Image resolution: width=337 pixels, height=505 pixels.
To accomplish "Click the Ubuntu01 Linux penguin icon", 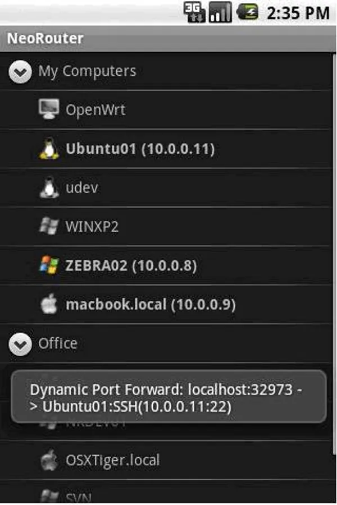I will pos(49,149).
